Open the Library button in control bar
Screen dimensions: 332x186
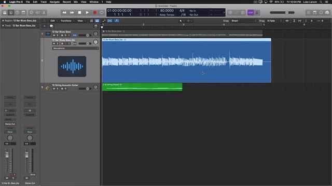tap(5, 12)
